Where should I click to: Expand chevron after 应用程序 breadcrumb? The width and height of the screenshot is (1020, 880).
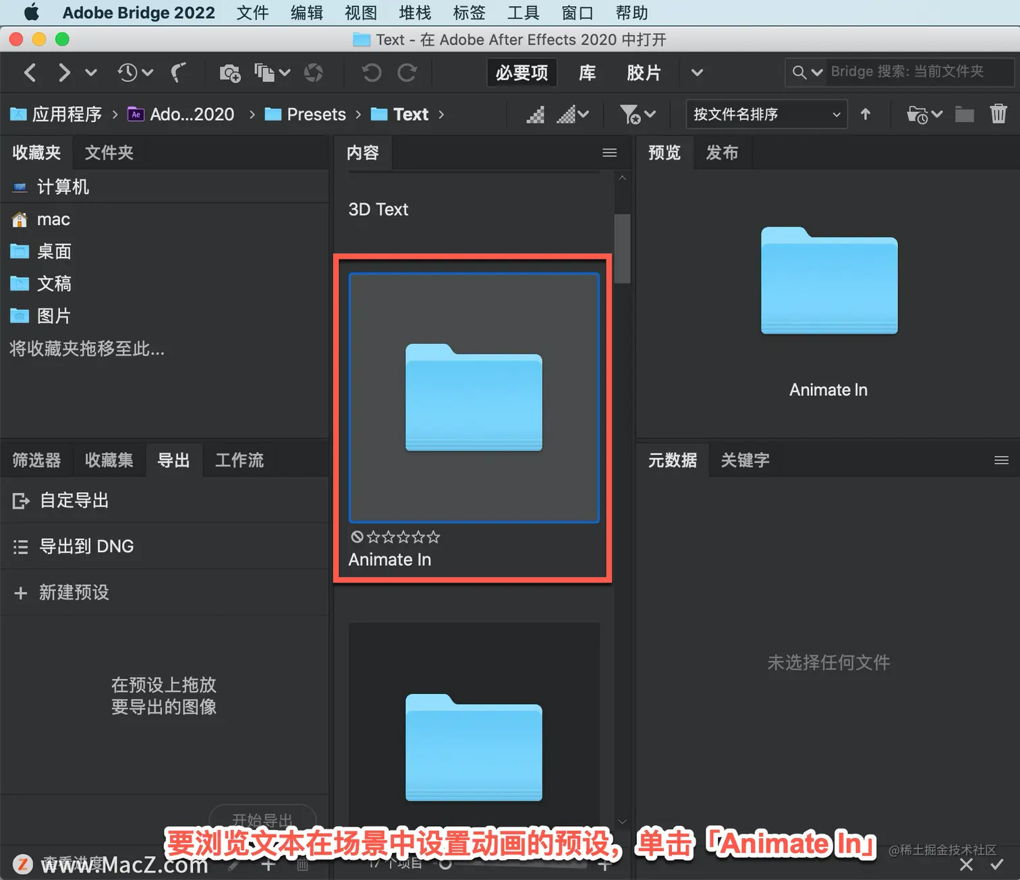[115, 115]
